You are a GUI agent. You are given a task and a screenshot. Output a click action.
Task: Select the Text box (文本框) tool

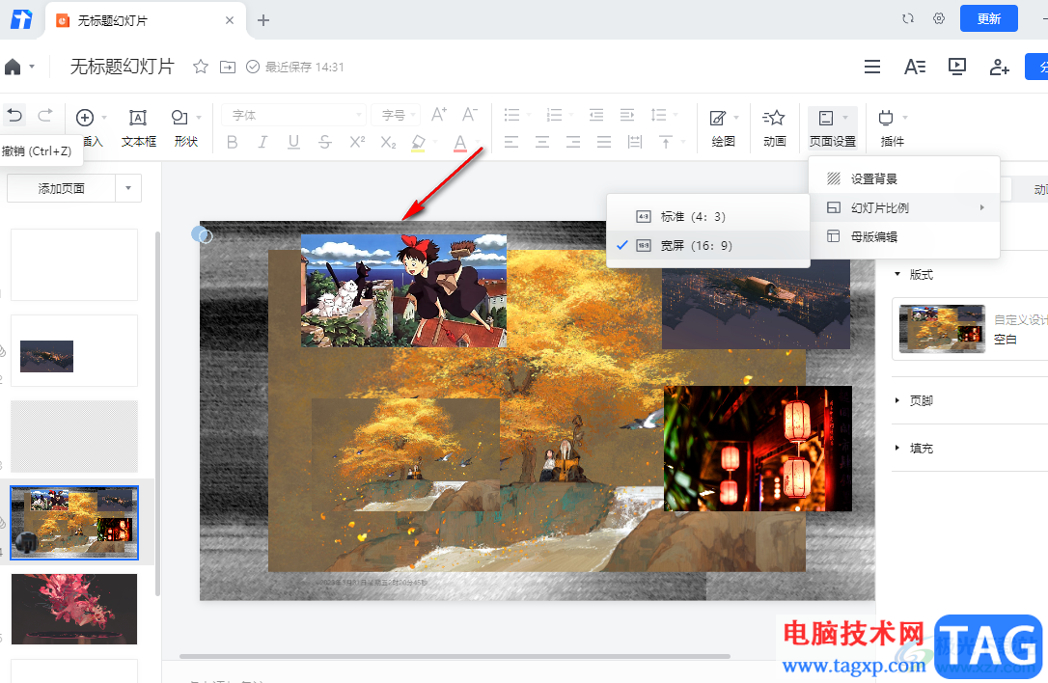(x=138, y=127)
